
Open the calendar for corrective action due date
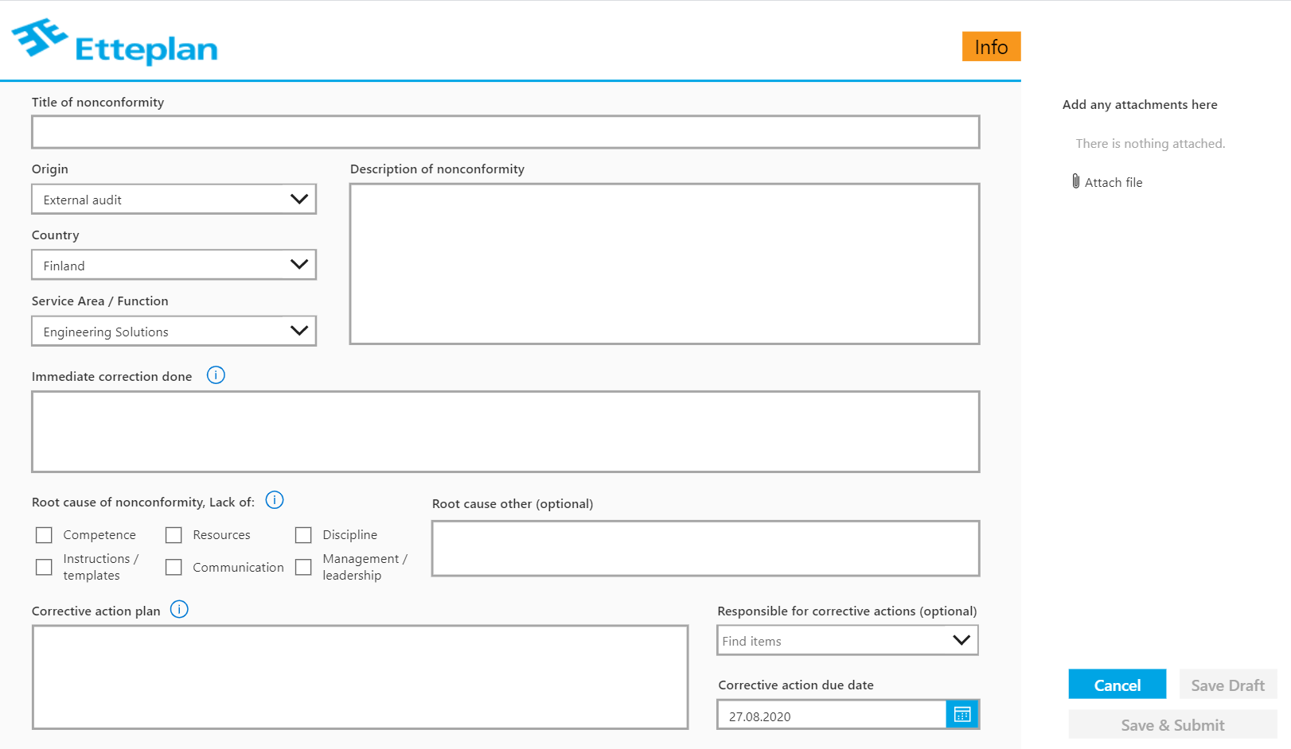(962, 714)
